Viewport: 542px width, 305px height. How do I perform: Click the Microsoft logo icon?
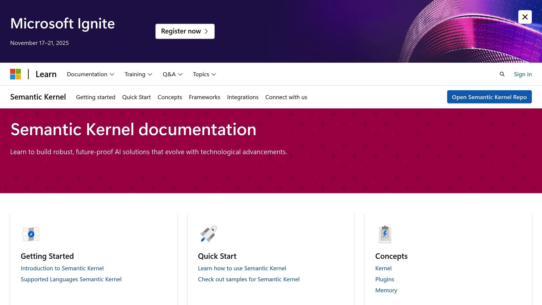click(15, 74)
